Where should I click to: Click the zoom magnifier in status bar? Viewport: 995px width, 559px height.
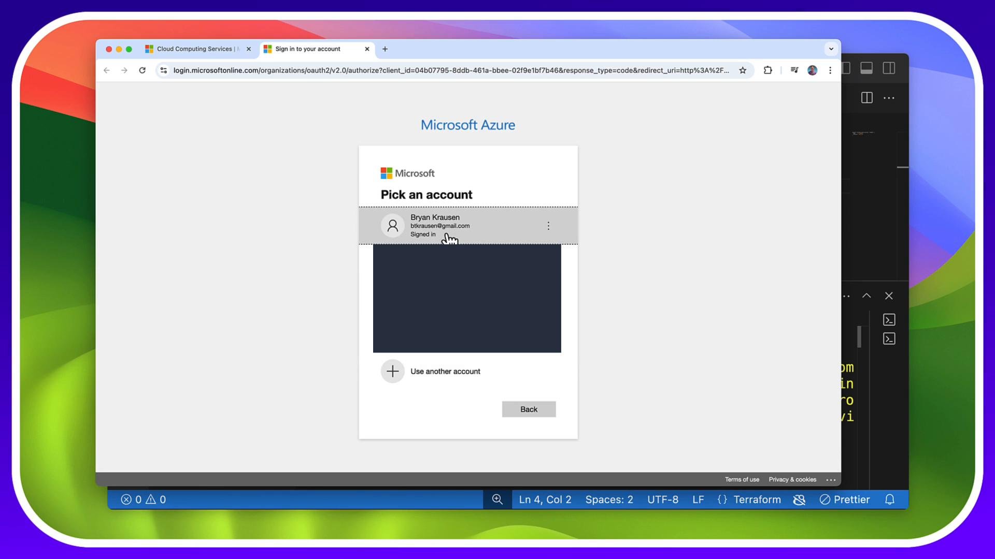[x=497, y=499]
